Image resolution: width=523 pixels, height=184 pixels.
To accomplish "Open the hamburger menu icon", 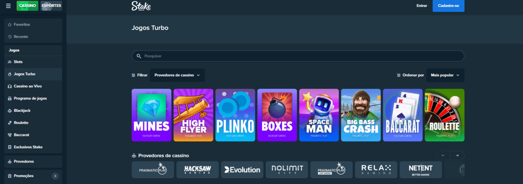I will tap(8, 6).
